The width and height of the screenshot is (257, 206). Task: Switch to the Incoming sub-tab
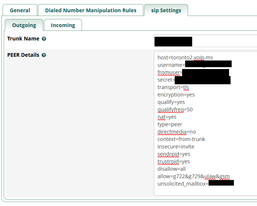click(63, 25)
